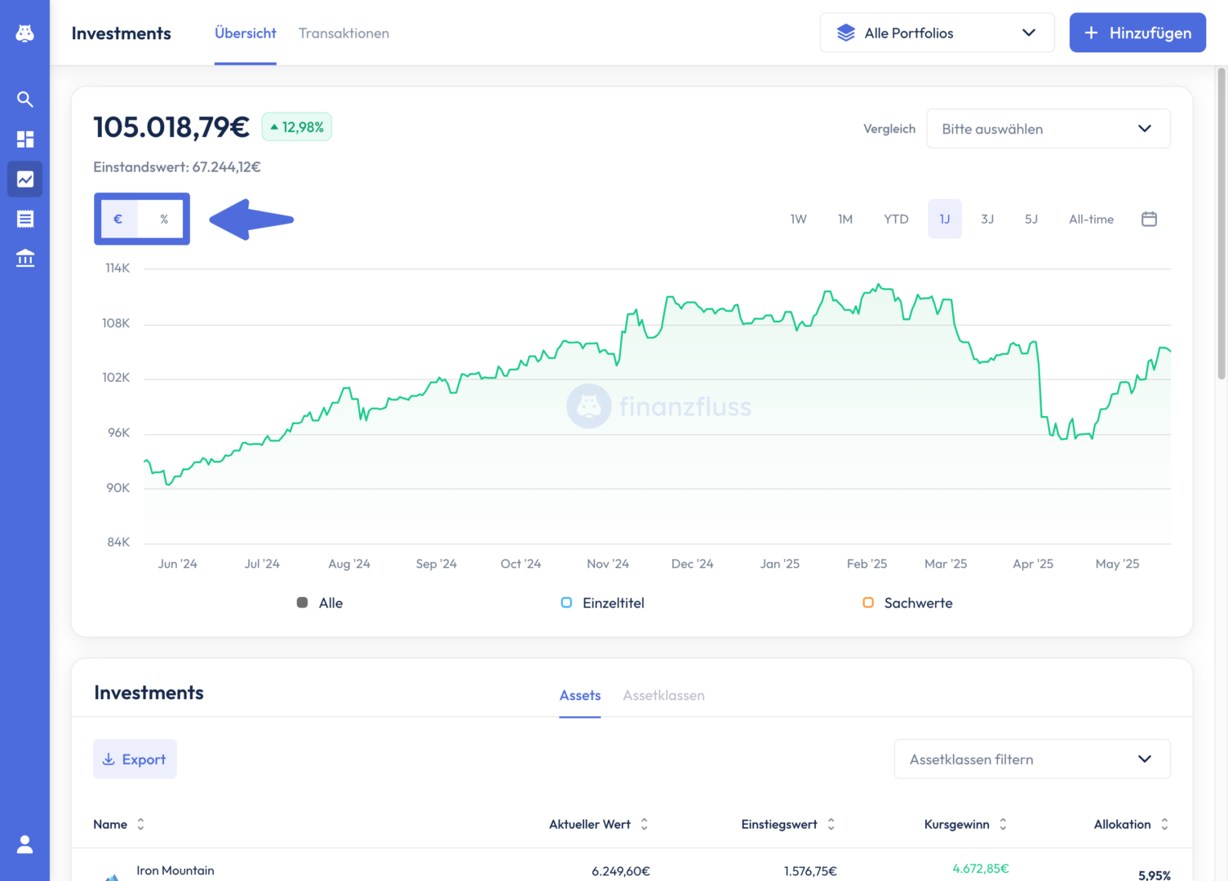Image resolution: width=1228 pixels, height=881 pixels.
Task: Open search from the sidebar
Action: (x=25, y=100)
